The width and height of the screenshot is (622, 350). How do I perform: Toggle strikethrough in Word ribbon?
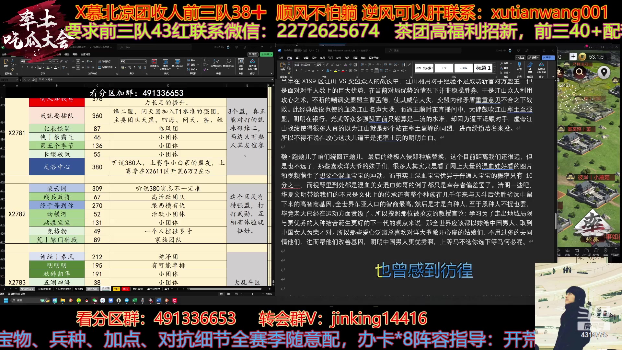coord(313,71)
